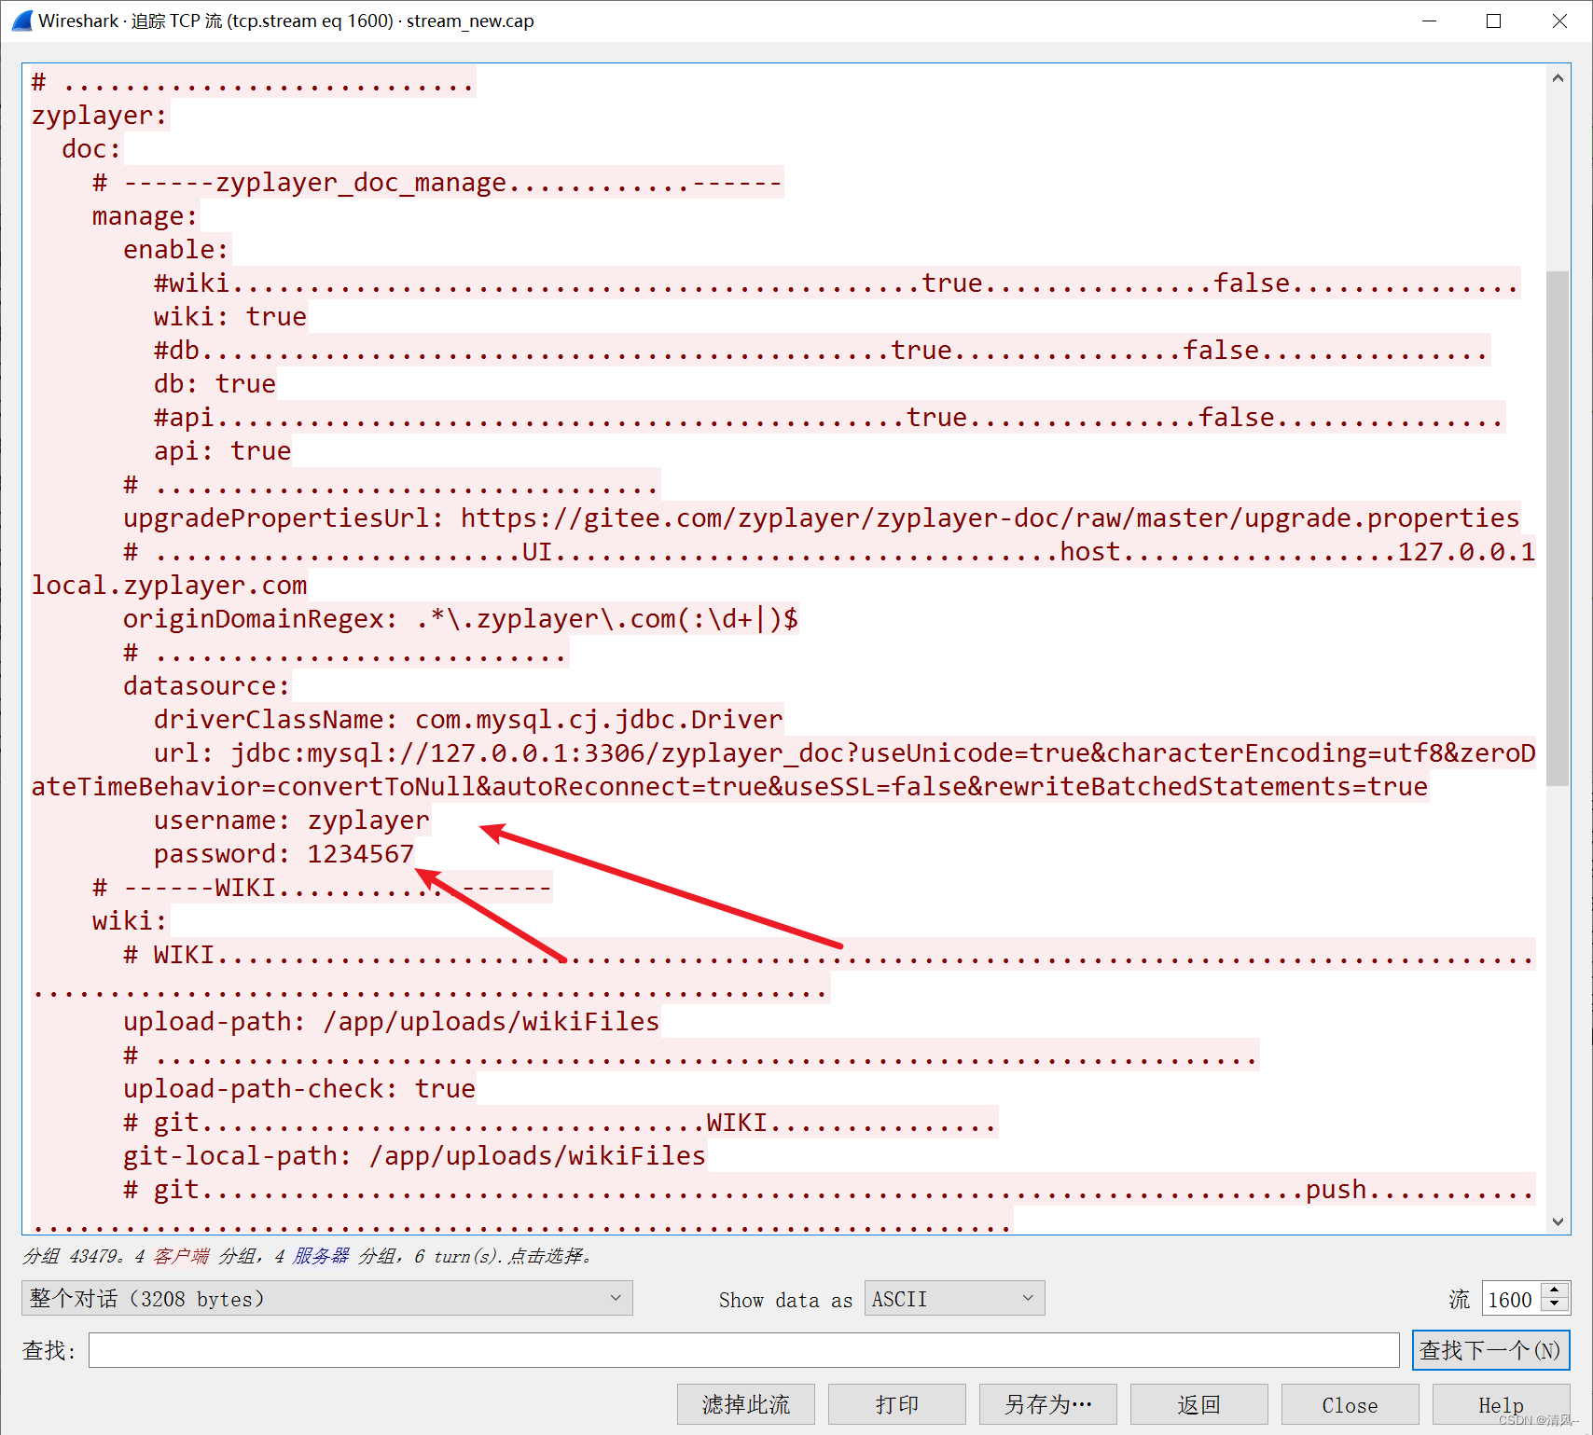This screenshot has height=1435, width=1593.
Task: Click the 'username: zyplayer' line
Action: pyautogui.click(x=292, y=821)
